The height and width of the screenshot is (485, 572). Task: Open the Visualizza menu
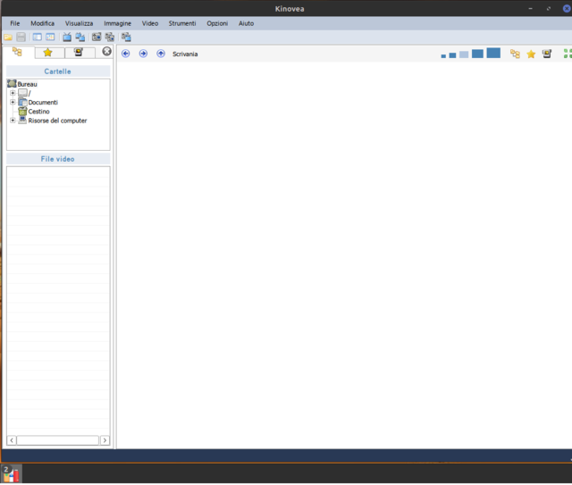pos(80,23)
